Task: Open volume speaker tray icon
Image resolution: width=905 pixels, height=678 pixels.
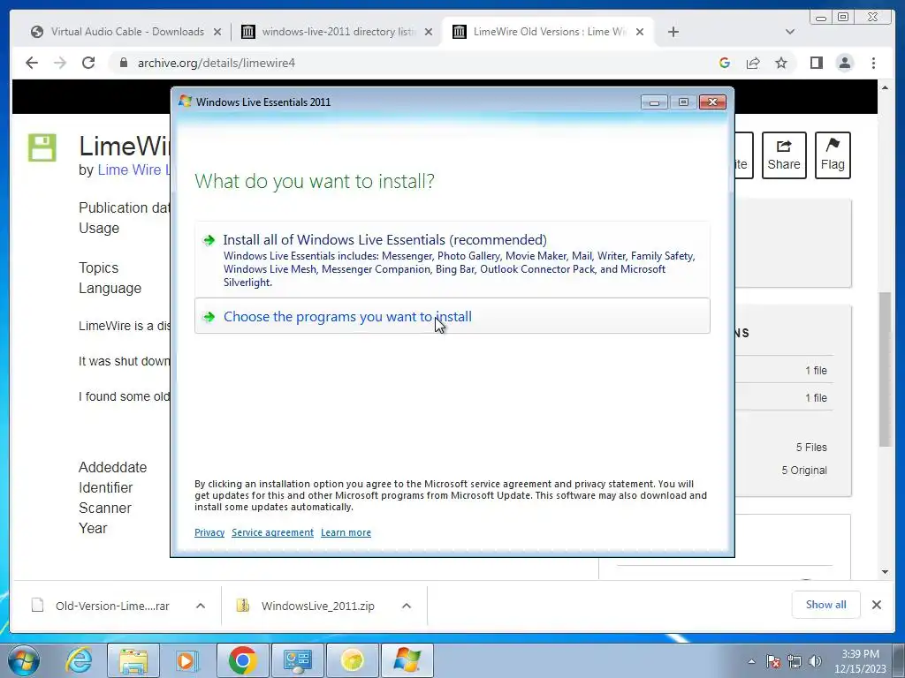Action: point(815,661)
